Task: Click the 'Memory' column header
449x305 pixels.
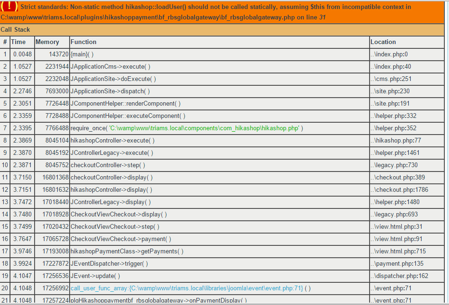Action: point(47,42)
